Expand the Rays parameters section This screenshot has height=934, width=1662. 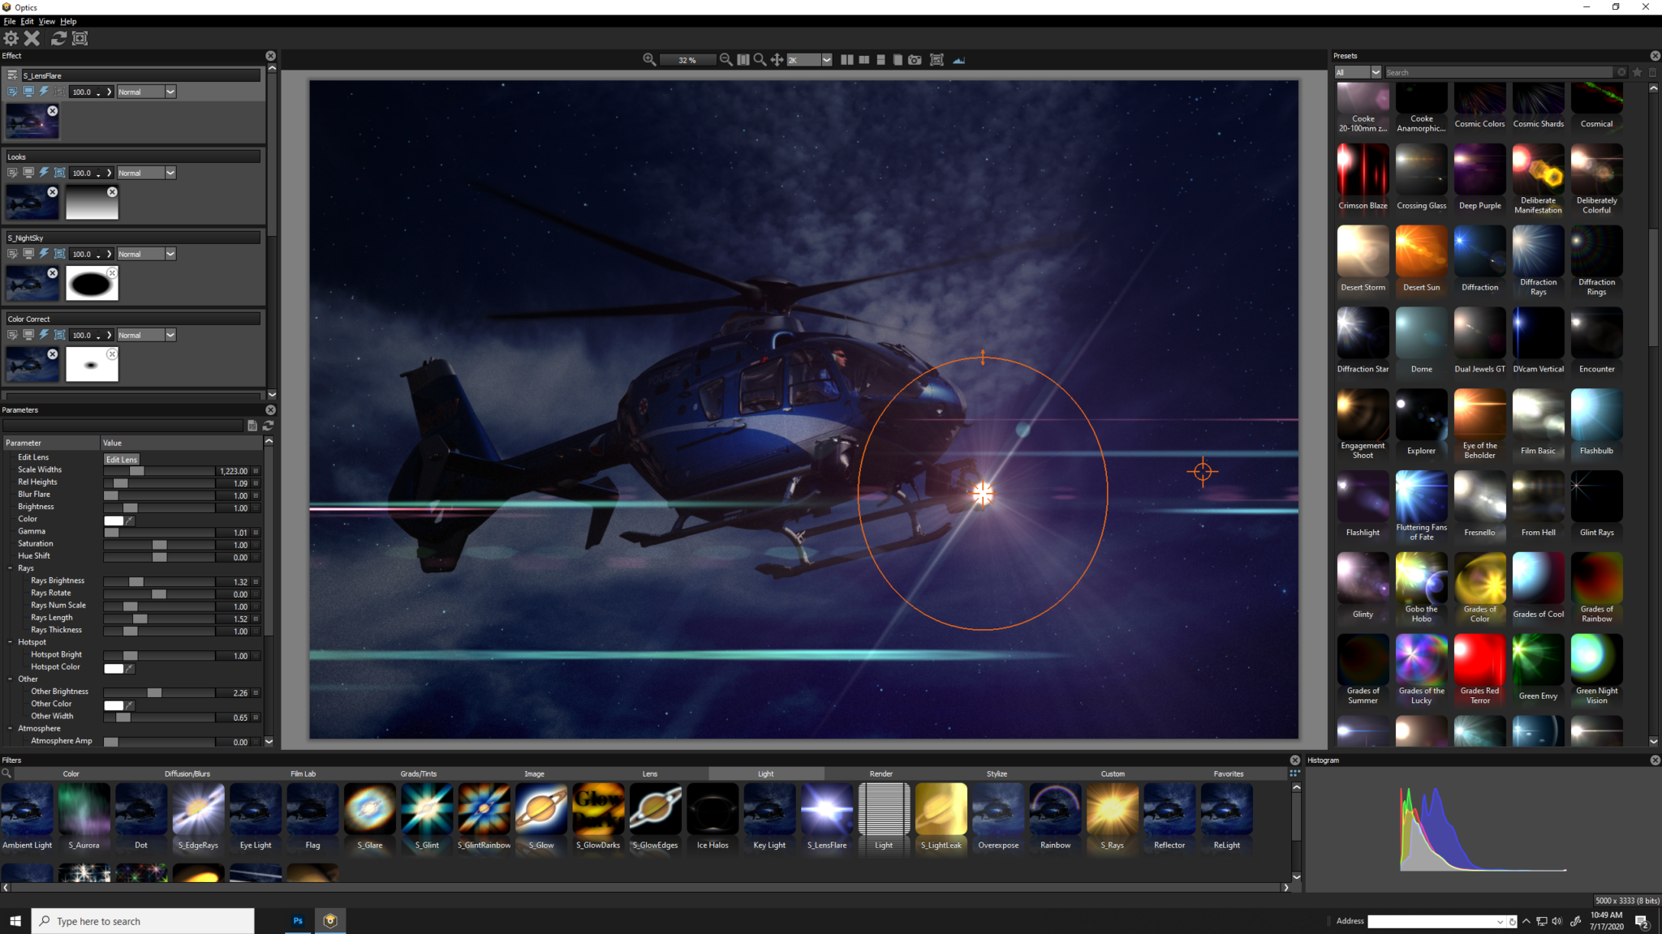point(11,567)
